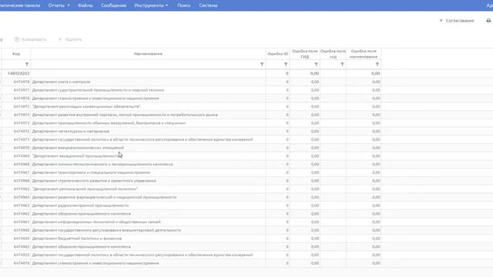Viewport: 493px width, 277px height.
Task: Open the Ошибка поля наименование filter icon
Action: [x=377, y=65]
